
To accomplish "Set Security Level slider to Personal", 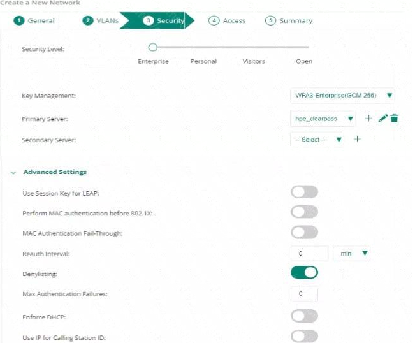I will tap(203, 47).
